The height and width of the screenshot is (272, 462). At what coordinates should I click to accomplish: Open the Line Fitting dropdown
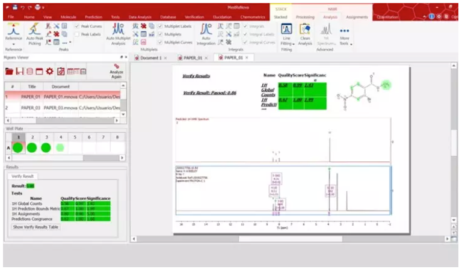(286, 43)
